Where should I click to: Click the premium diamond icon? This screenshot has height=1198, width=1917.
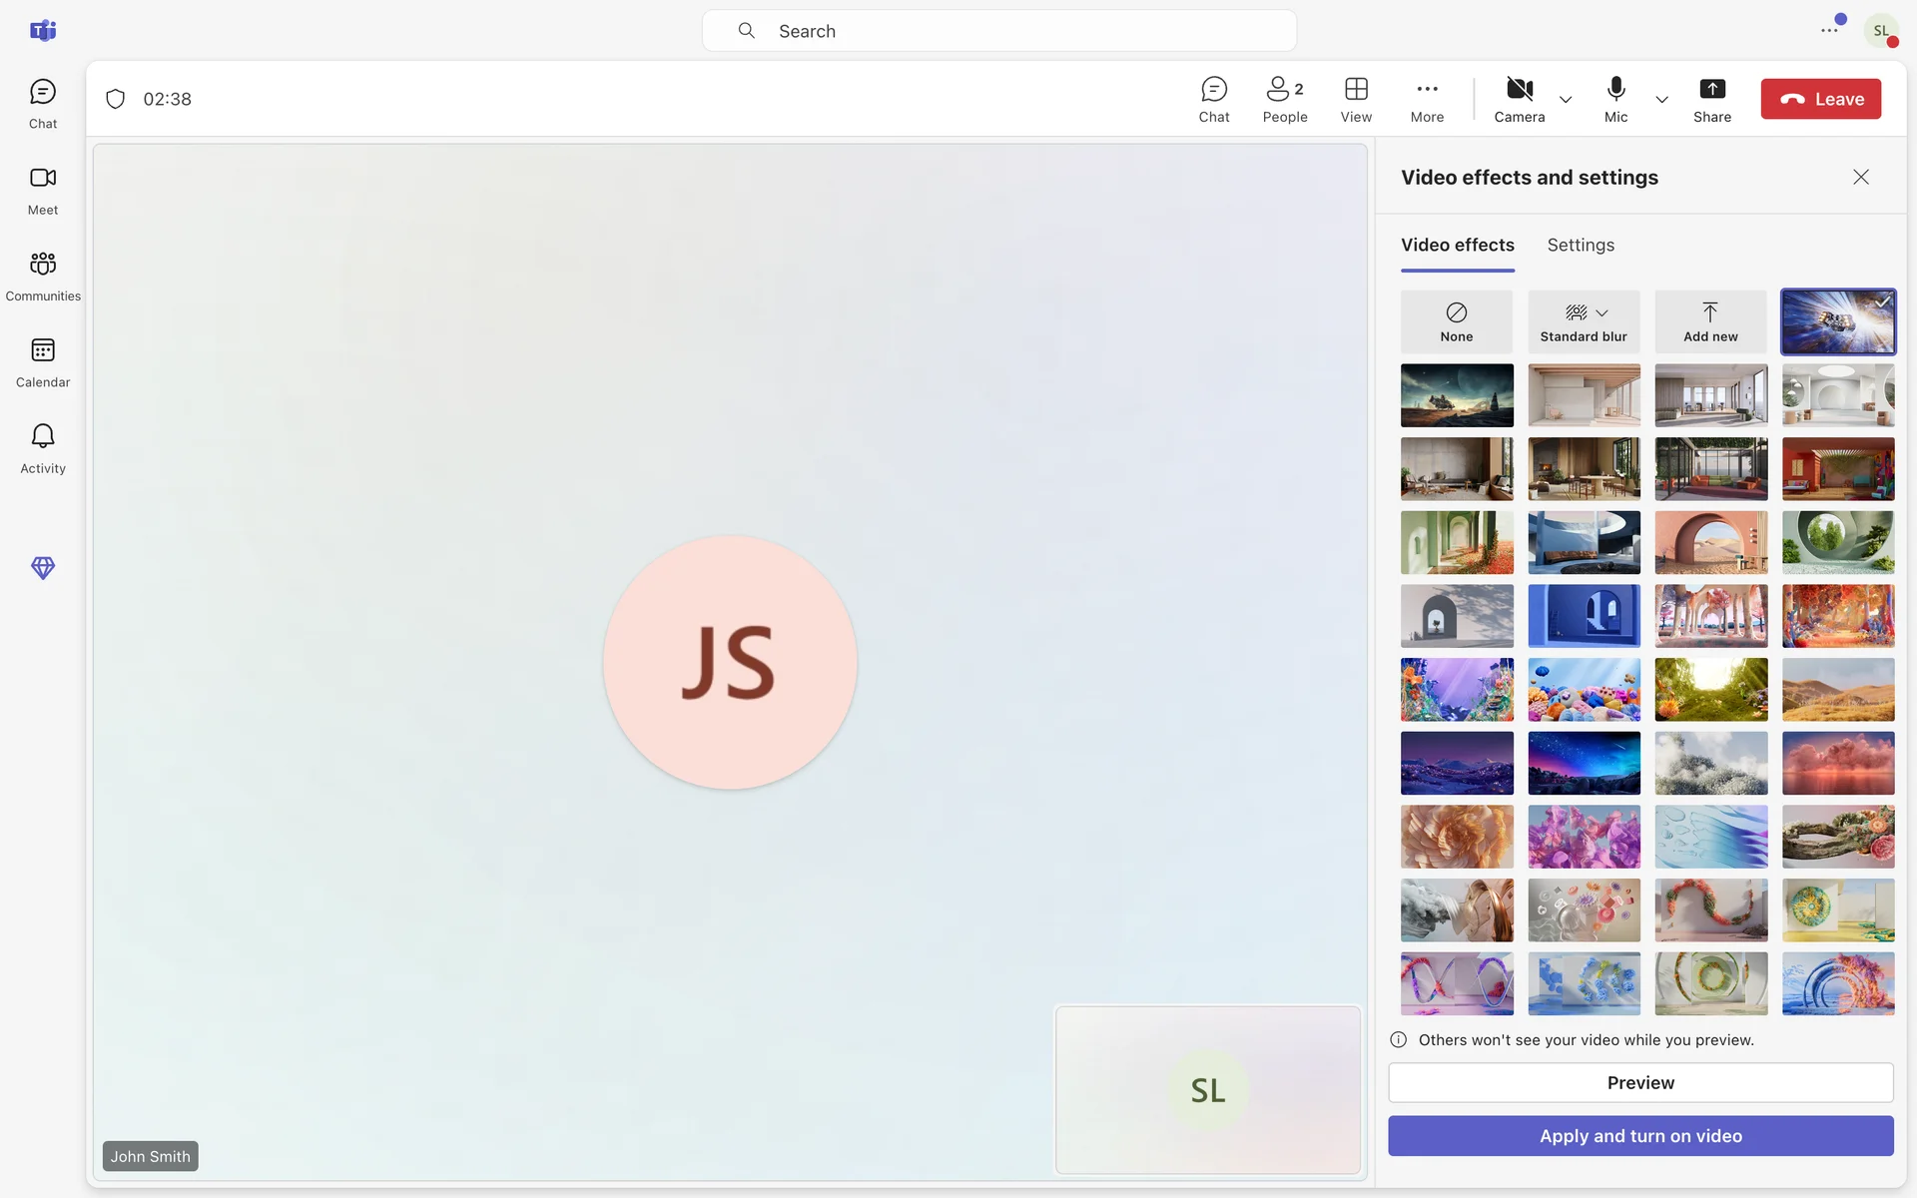(42, 568)
